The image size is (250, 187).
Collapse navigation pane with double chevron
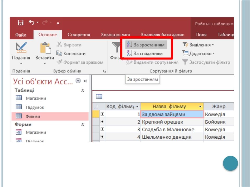pos(85,81)
